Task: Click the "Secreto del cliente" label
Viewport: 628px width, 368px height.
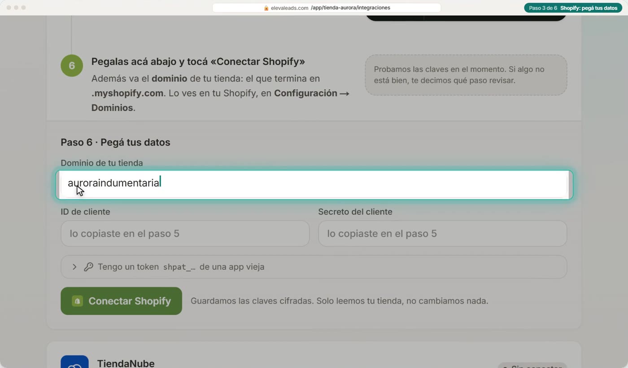Action: [x=355, y=212]
